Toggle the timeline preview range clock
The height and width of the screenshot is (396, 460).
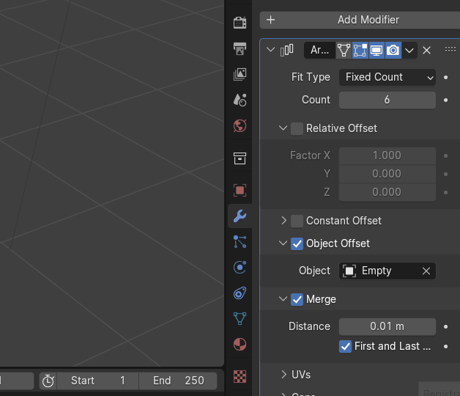[x=48, y=381]
